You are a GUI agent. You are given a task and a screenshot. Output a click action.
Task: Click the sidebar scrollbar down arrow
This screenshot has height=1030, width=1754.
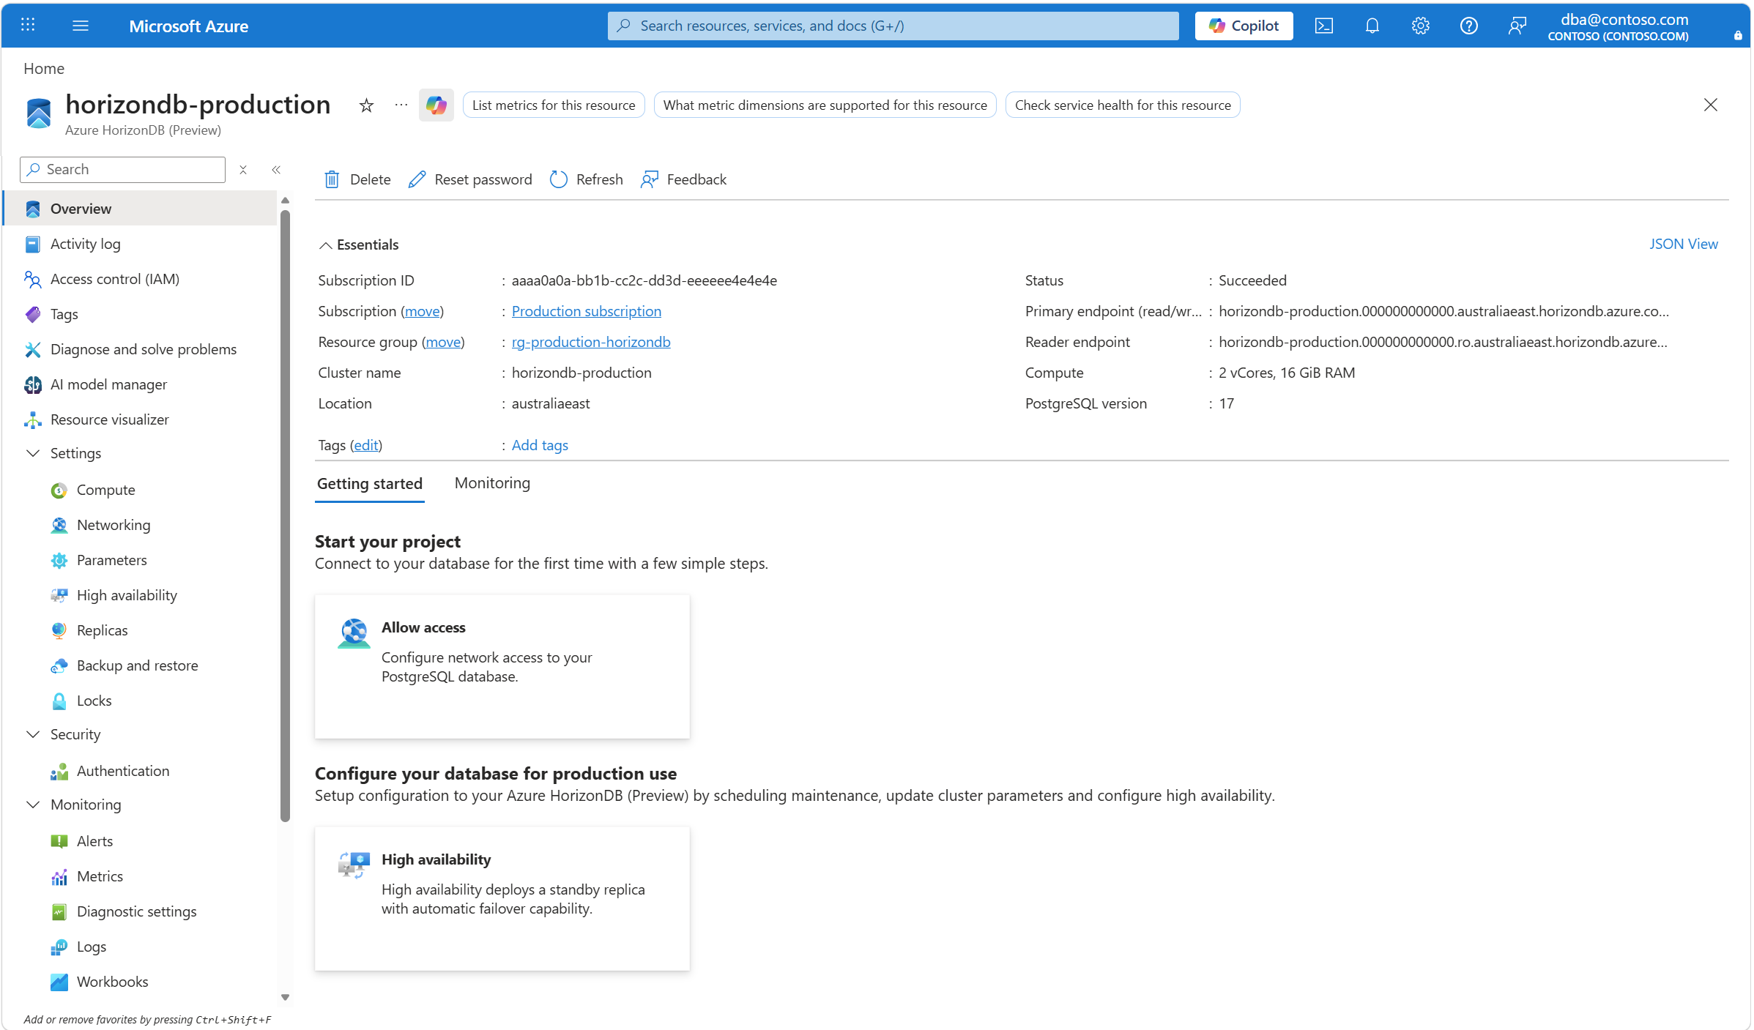point(285,997)
